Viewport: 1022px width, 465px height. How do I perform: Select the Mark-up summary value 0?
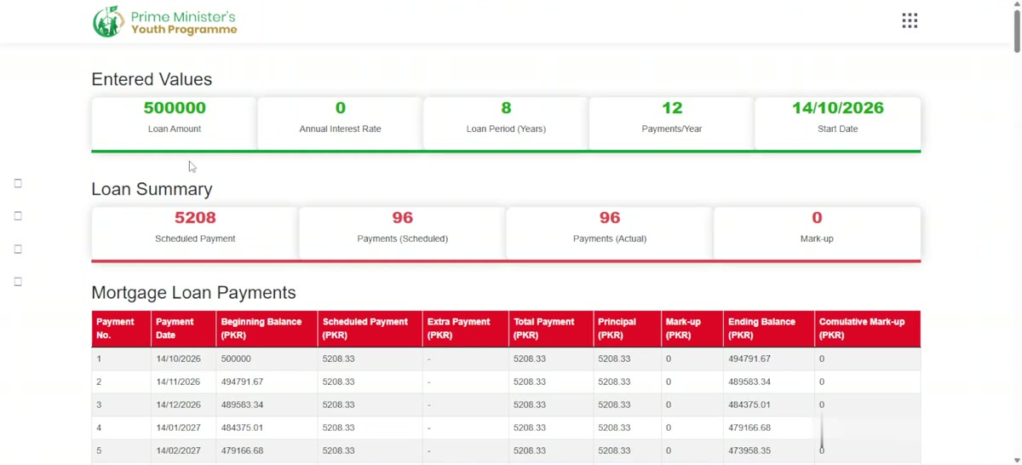tap(817, 218)
